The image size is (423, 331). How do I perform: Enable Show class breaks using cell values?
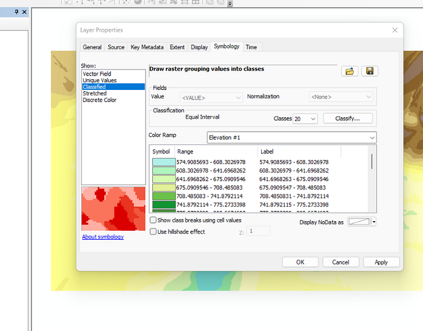click(x=153, y=220)
